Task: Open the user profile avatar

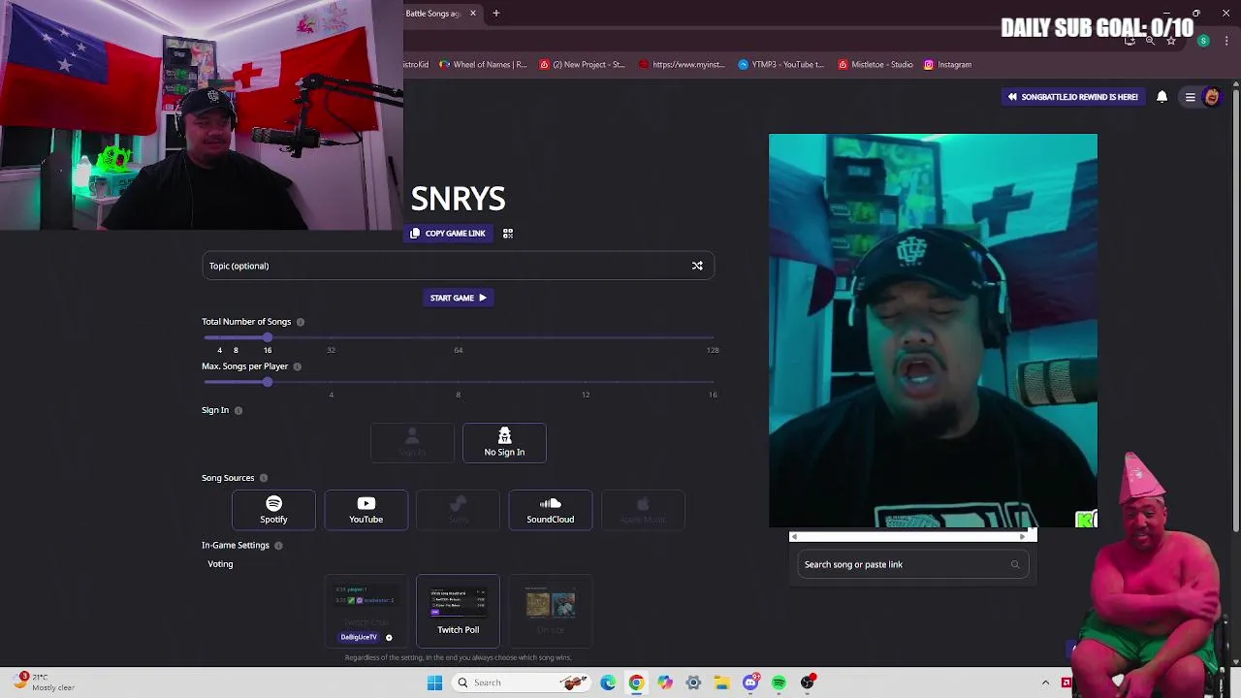Action: 1212,97
